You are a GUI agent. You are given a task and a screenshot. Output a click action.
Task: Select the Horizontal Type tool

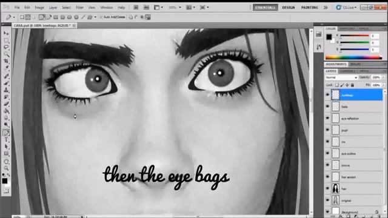[x=6, y=140]
